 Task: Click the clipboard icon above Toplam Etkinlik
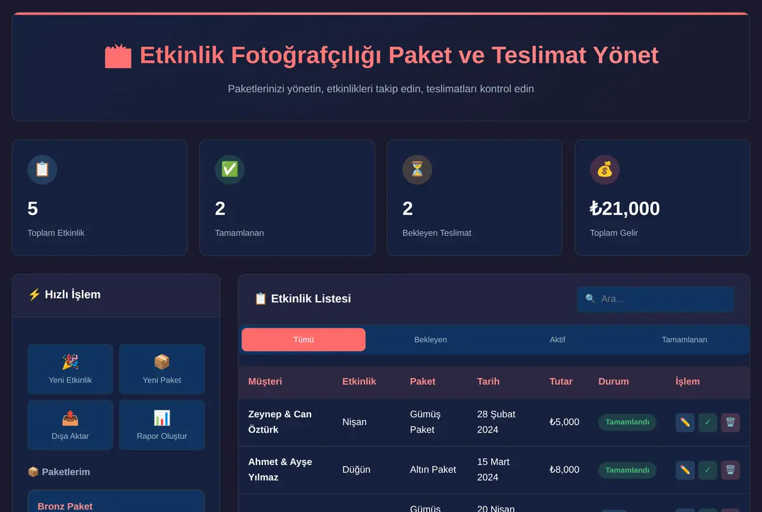(42, 170)
